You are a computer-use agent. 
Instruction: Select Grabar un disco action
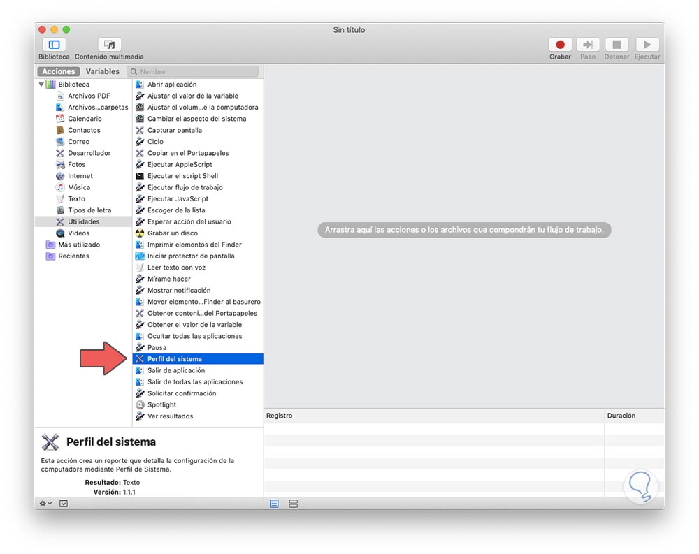point(198,233)
